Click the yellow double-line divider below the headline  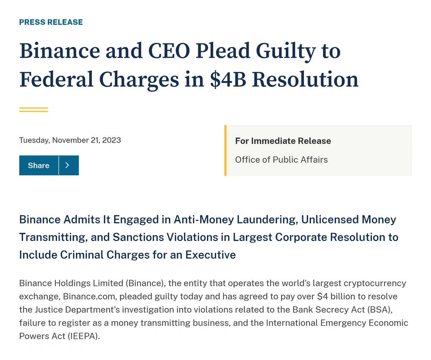(x=33, y=110)
